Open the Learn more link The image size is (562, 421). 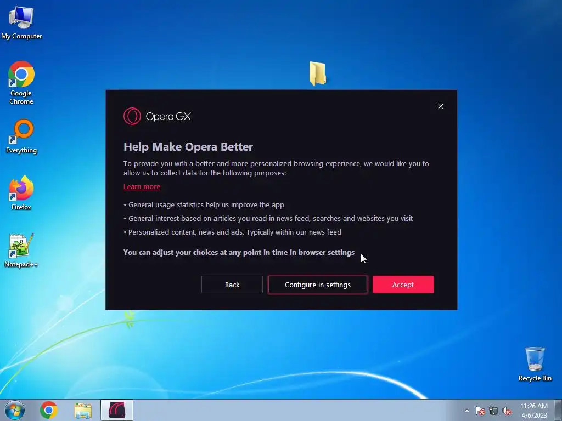tap(142, 187)
